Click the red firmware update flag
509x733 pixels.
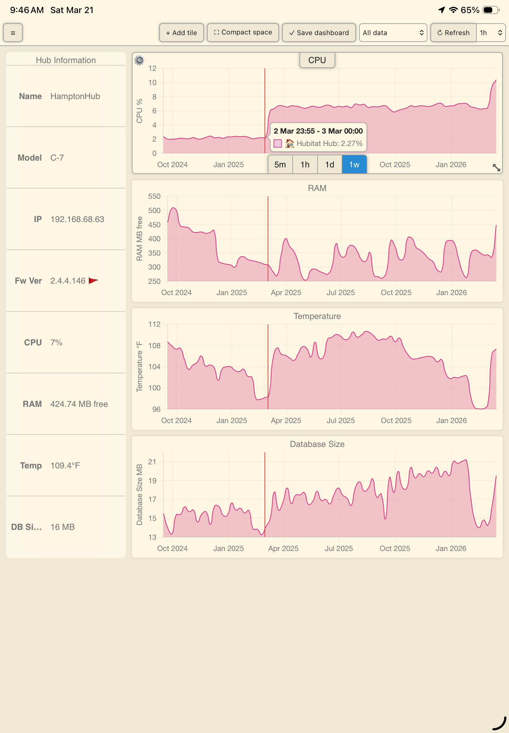pos(93,280)
